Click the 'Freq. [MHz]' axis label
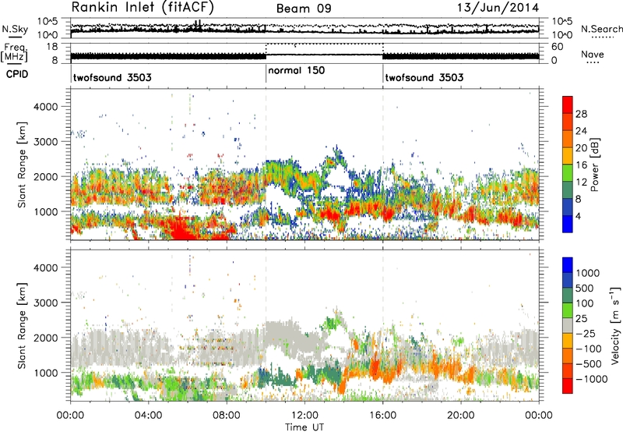Viewport: 623px width, 432px height. 14,53
